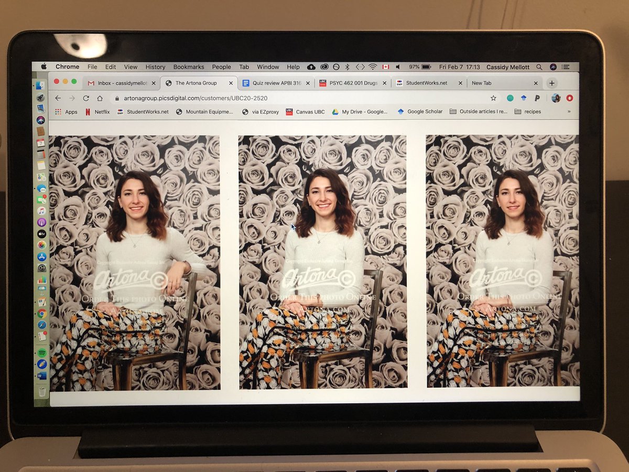This screenshot has height=472, width=629.
Task: Click the P extension icon in toolbar
Action: [537, 98]
